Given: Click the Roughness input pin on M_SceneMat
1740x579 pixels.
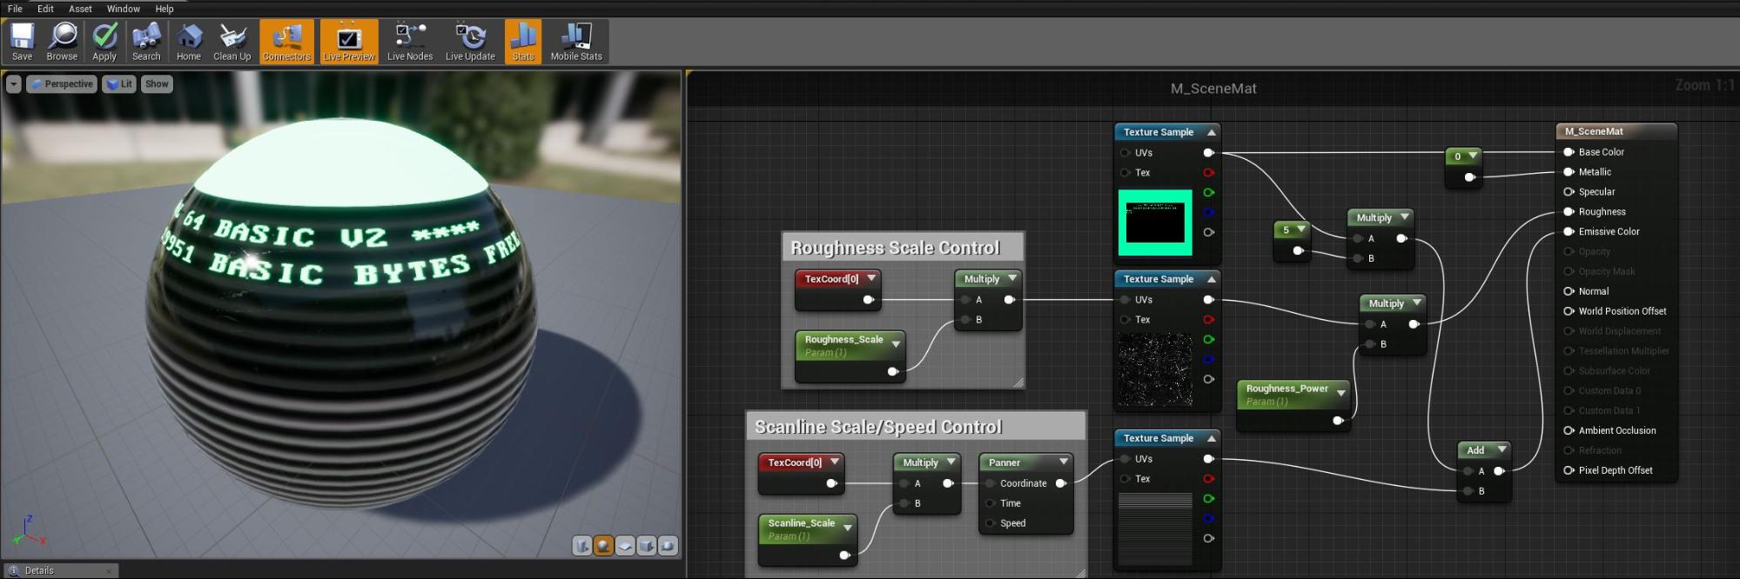Looking at the screenshot, I should coord(1569,212).
